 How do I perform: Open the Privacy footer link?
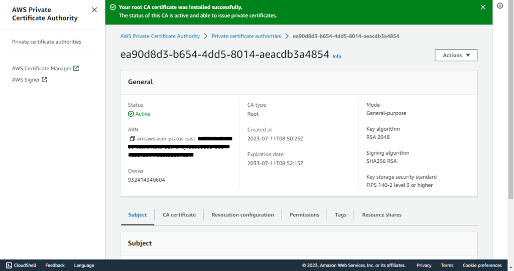424,265
